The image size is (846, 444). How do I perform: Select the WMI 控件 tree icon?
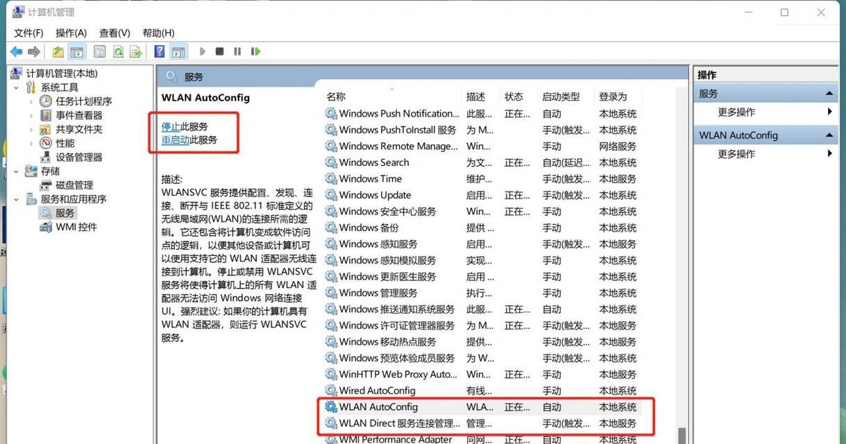coord(46,227)
